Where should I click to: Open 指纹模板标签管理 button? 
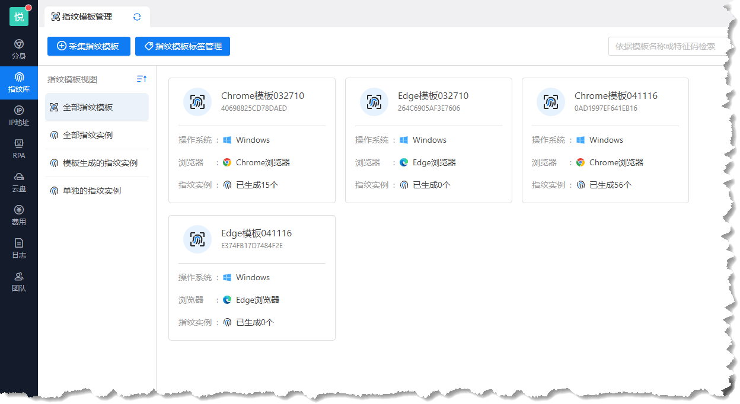point(183,46)
